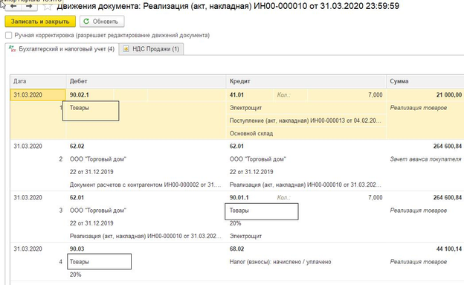Click ООО "Торговый дом" under debit 62.02

click(98, 159)
